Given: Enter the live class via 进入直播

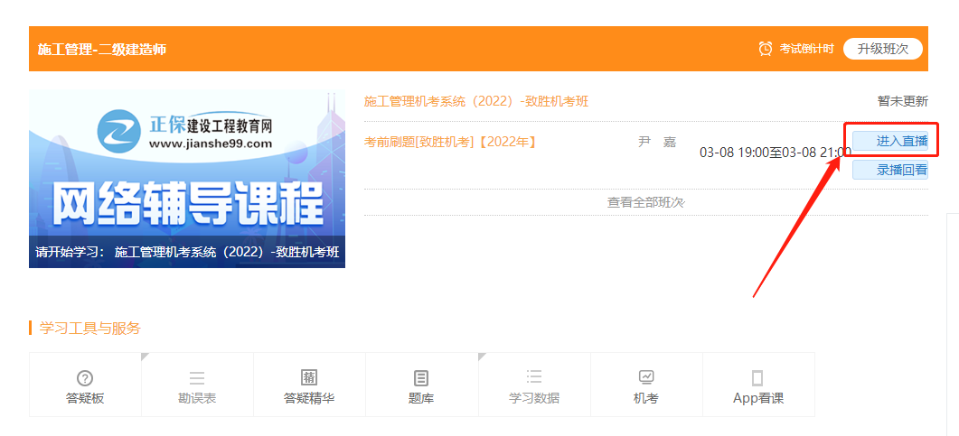Looking at the screenshot, I should [x=889, y=141].
